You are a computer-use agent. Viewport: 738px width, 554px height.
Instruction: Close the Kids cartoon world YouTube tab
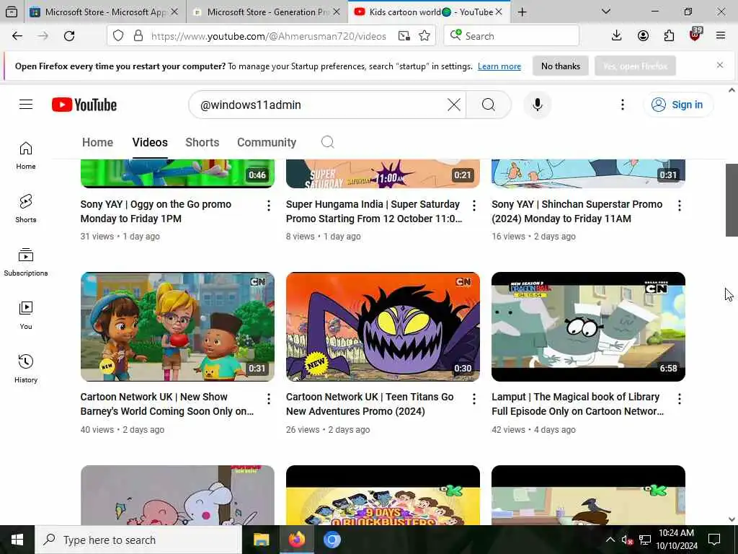[499, 12]
